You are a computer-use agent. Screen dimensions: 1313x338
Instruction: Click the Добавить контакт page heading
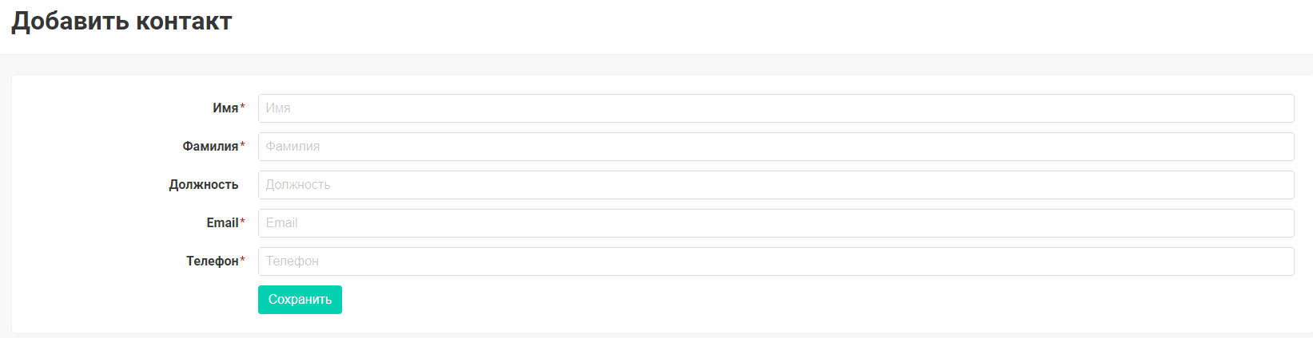point(121,22)
